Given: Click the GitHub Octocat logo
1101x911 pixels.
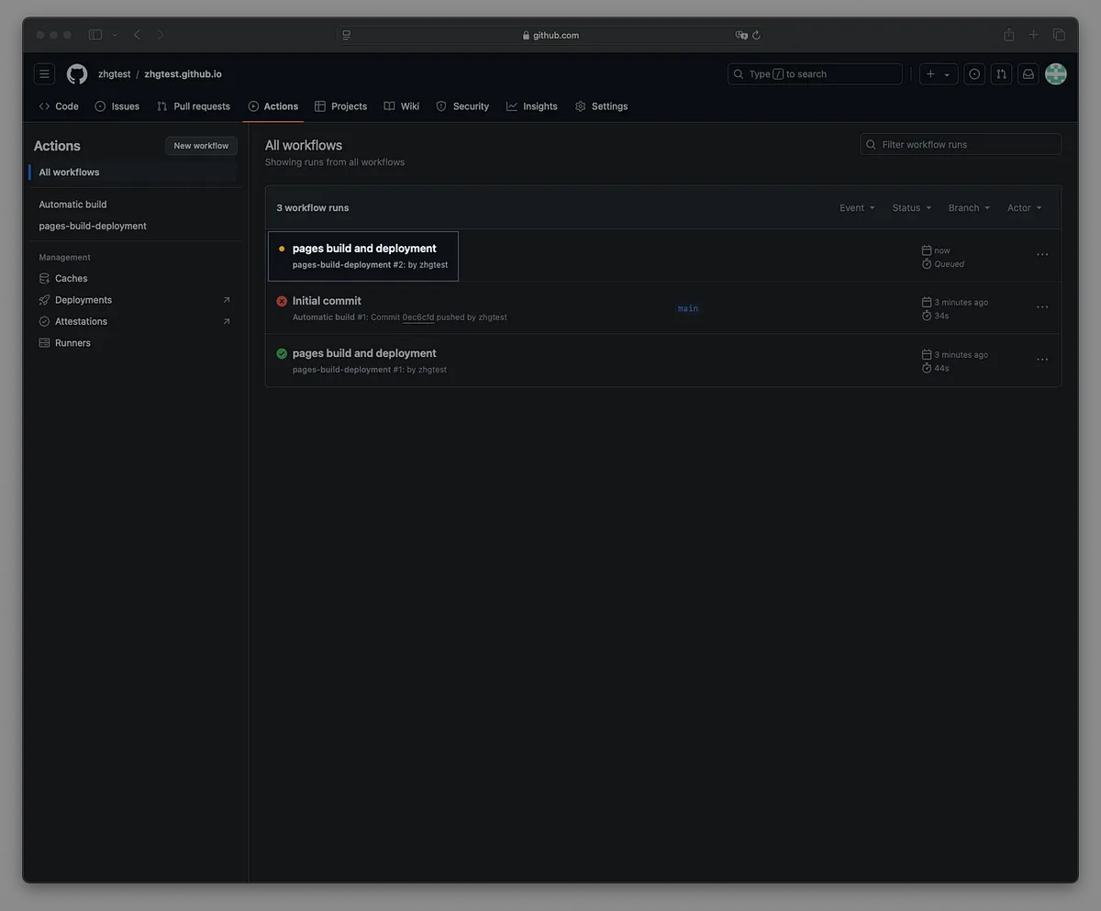Looking at the screenshot, I should pyautogui.click(x=77, y=74).
